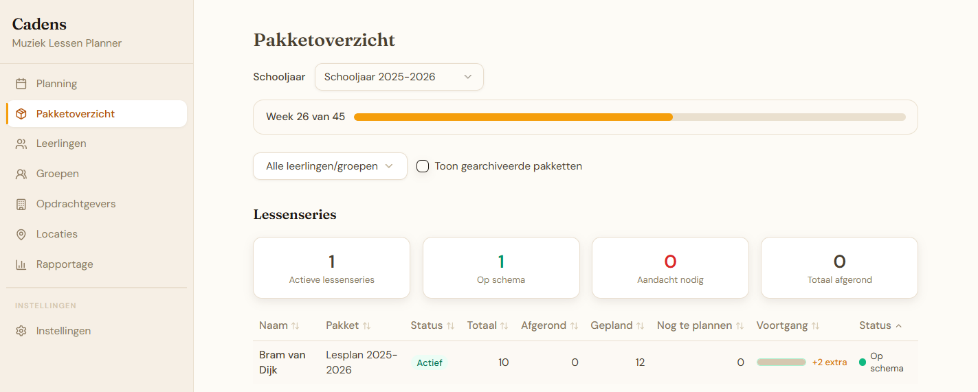Click the people icon beside Leerlingen

[x=21, y=144]
